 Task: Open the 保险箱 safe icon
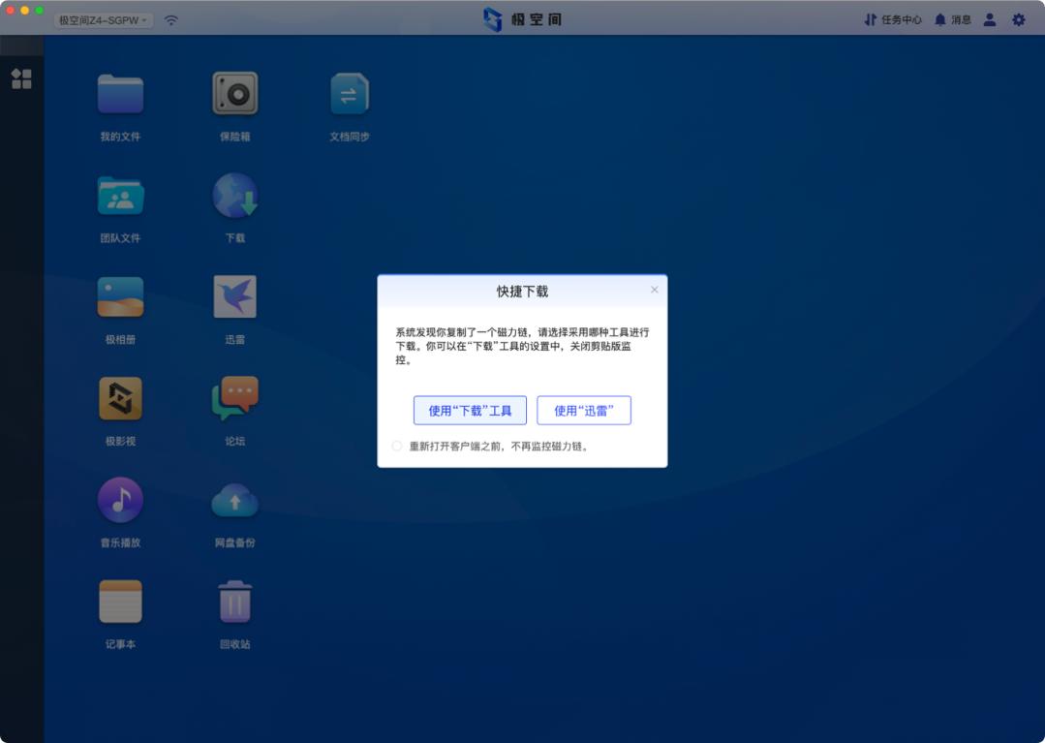click(234, 94)
